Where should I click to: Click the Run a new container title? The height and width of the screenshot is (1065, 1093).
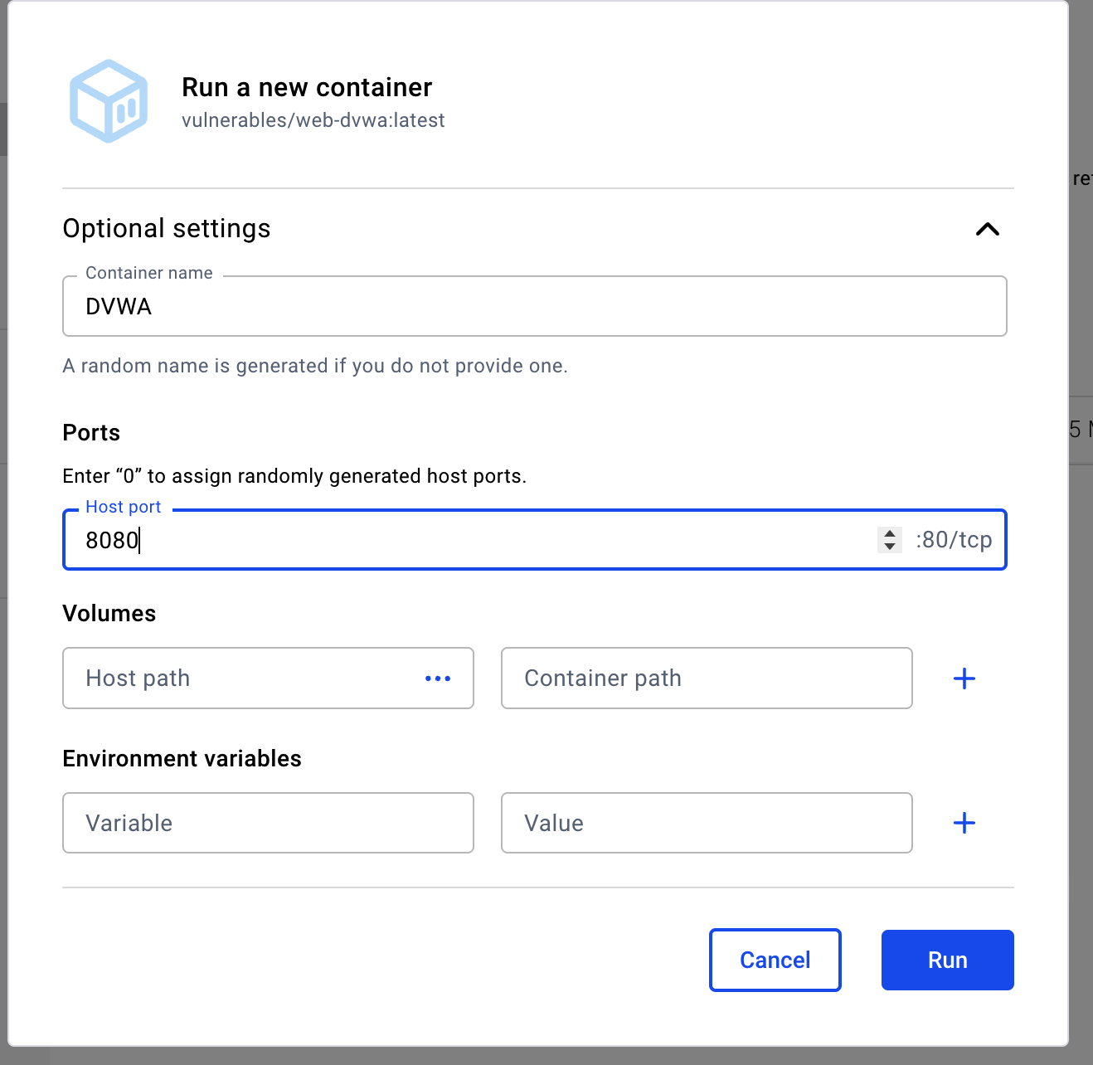tap(307, 87)
